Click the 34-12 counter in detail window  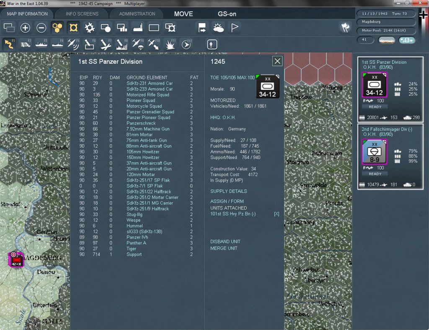(x=267, y=86)
